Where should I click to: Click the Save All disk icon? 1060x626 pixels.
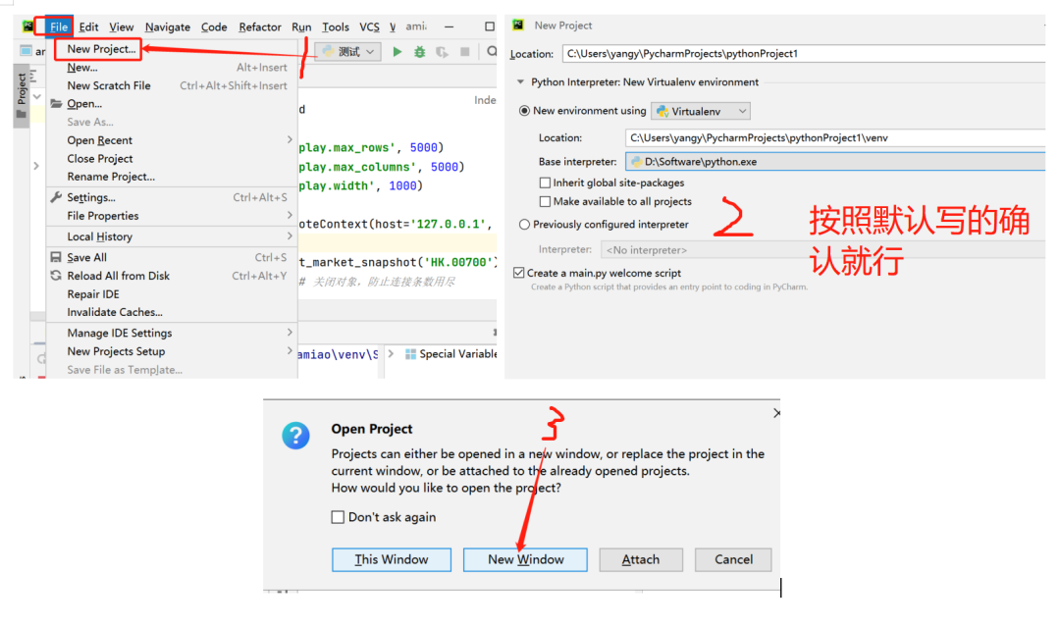56,258
